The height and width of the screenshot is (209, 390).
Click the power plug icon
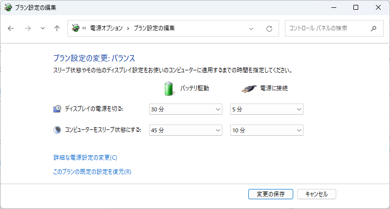249,88
